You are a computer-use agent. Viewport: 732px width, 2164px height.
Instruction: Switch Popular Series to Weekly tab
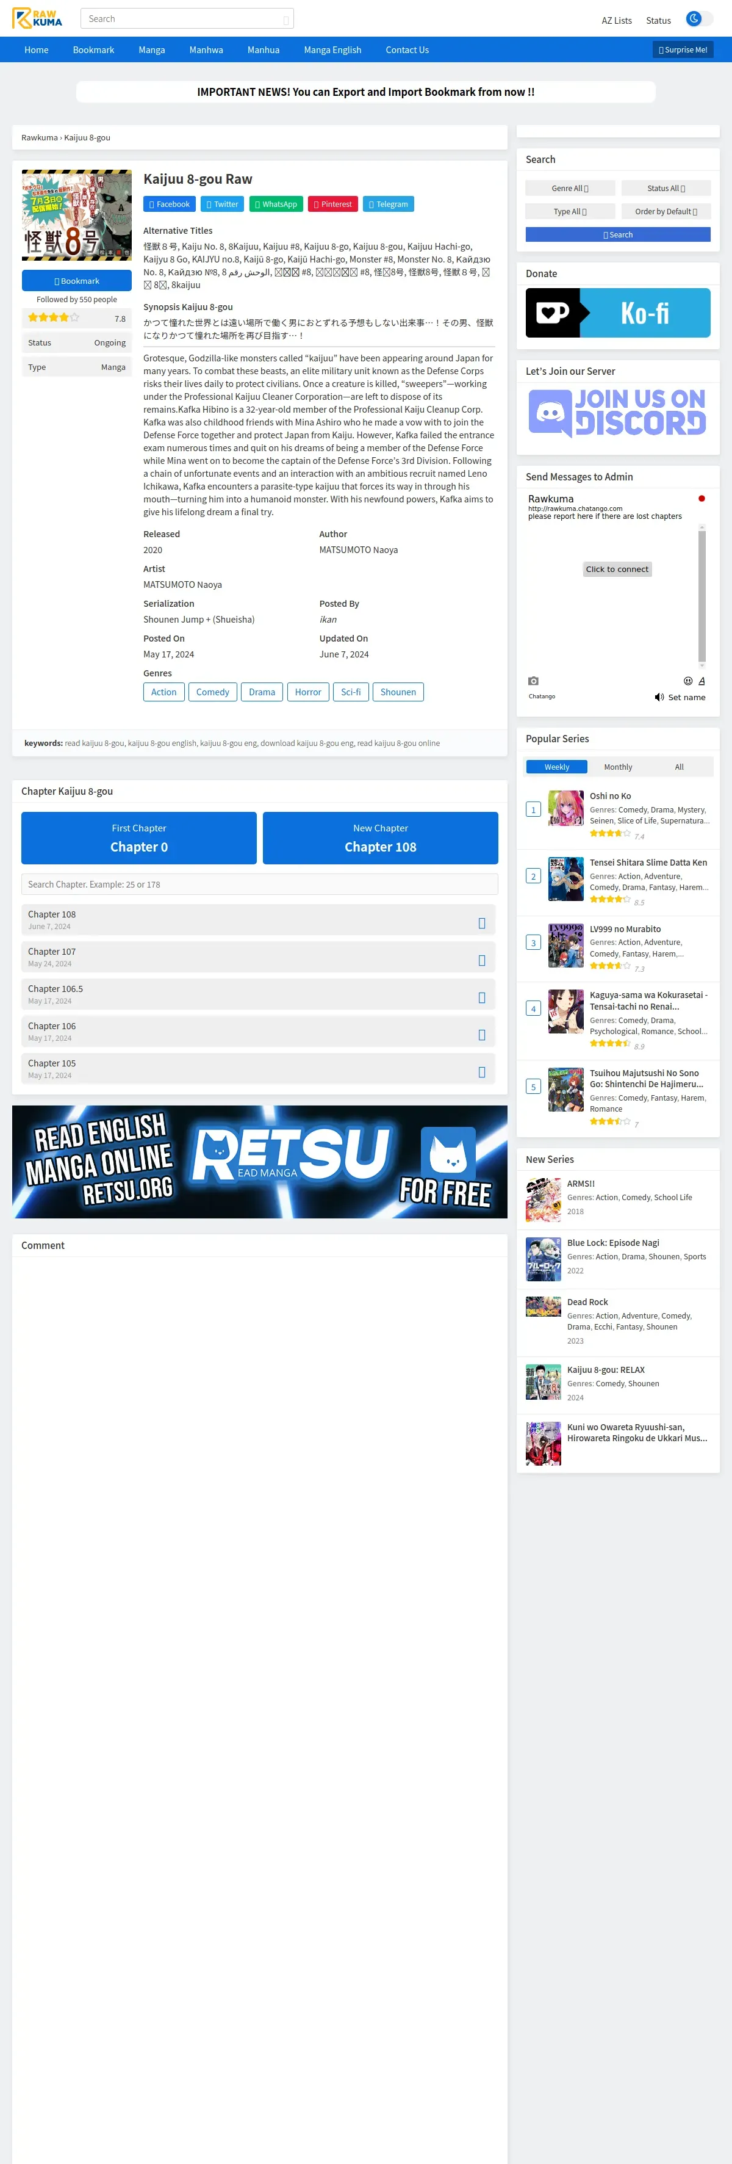coord(556,767)
